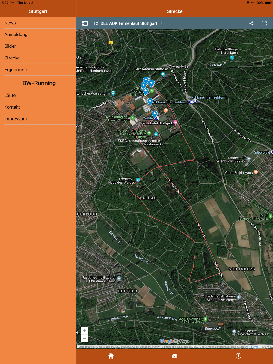The height and width of the screenshot is (364, 273).
Task: Tap the Pasodi Lothar Christmann-Haus marker
Action: (x=119, y=279)
